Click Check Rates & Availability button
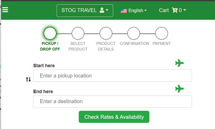 [x=114, y=117]
